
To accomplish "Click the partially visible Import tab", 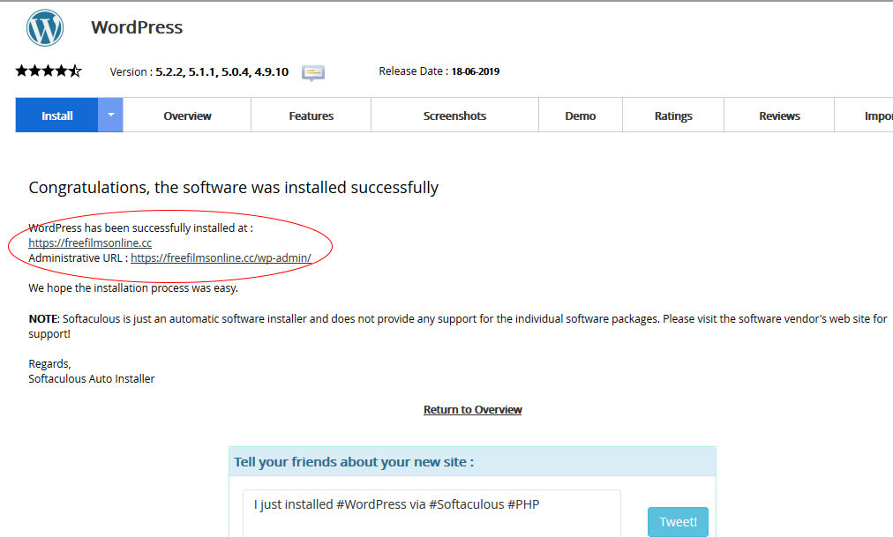I will (864, 116).
